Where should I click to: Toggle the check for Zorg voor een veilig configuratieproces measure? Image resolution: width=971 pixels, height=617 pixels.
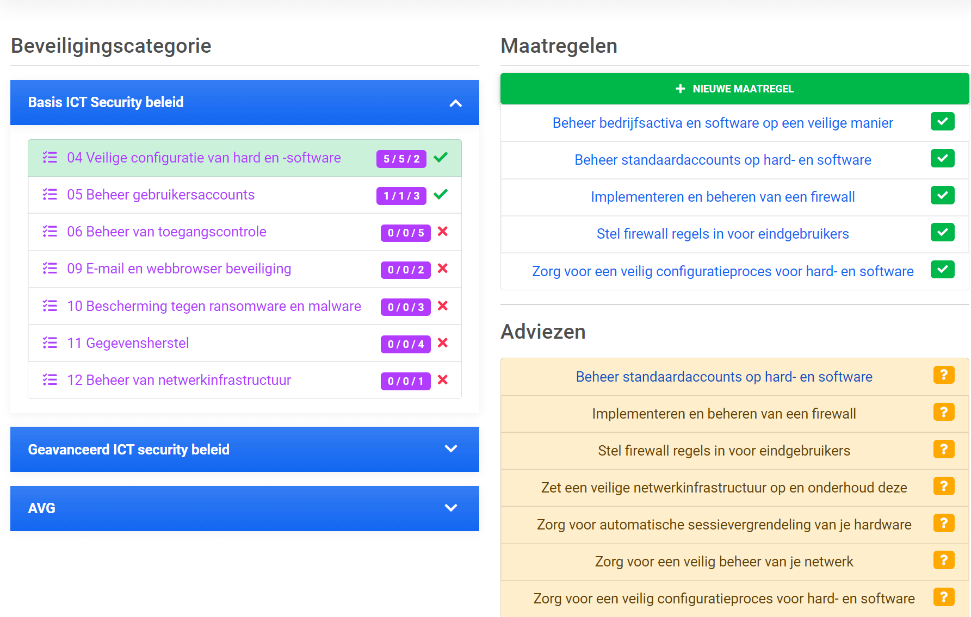coord(943,269)
